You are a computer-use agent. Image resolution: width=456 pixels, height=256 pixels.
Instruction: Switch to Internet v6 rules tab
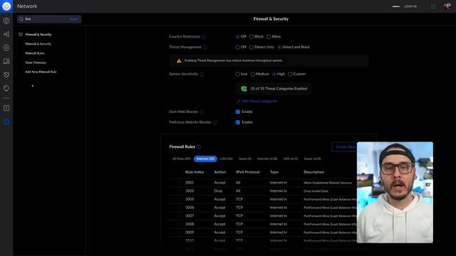(x=267, y=159)
